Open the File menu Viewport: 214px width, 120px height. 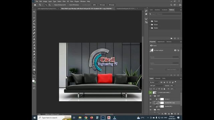[x=37, y=1]
